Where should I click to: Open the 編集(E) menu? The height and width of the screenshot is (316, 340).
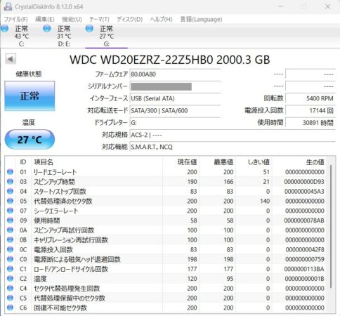tap(44, 19)
